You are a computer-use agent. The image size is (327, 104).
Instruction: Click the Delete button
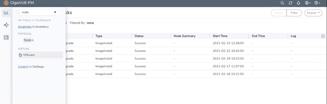pos(279,13)
